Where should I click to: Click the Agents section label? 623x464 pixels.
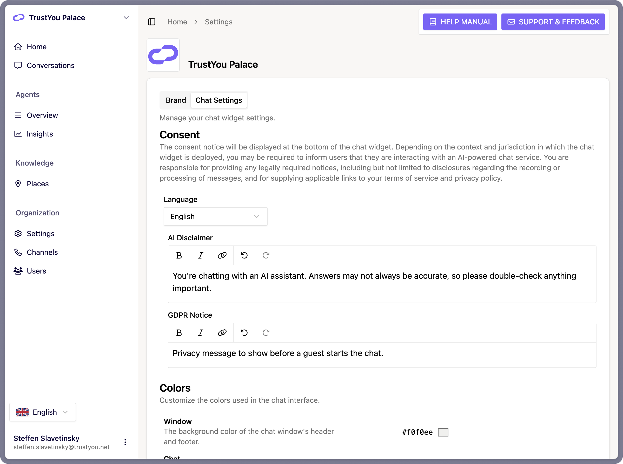(x=28, y=95)
